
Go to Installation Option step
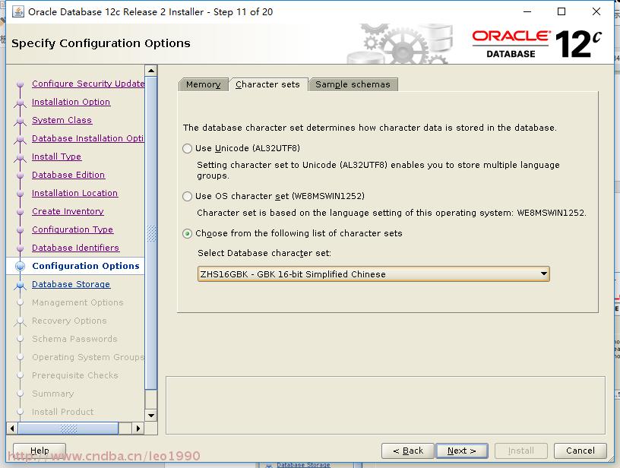tap(71, 102)
